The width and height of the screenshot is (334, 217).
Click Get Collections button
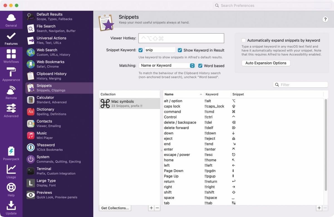tap(115, 208)
